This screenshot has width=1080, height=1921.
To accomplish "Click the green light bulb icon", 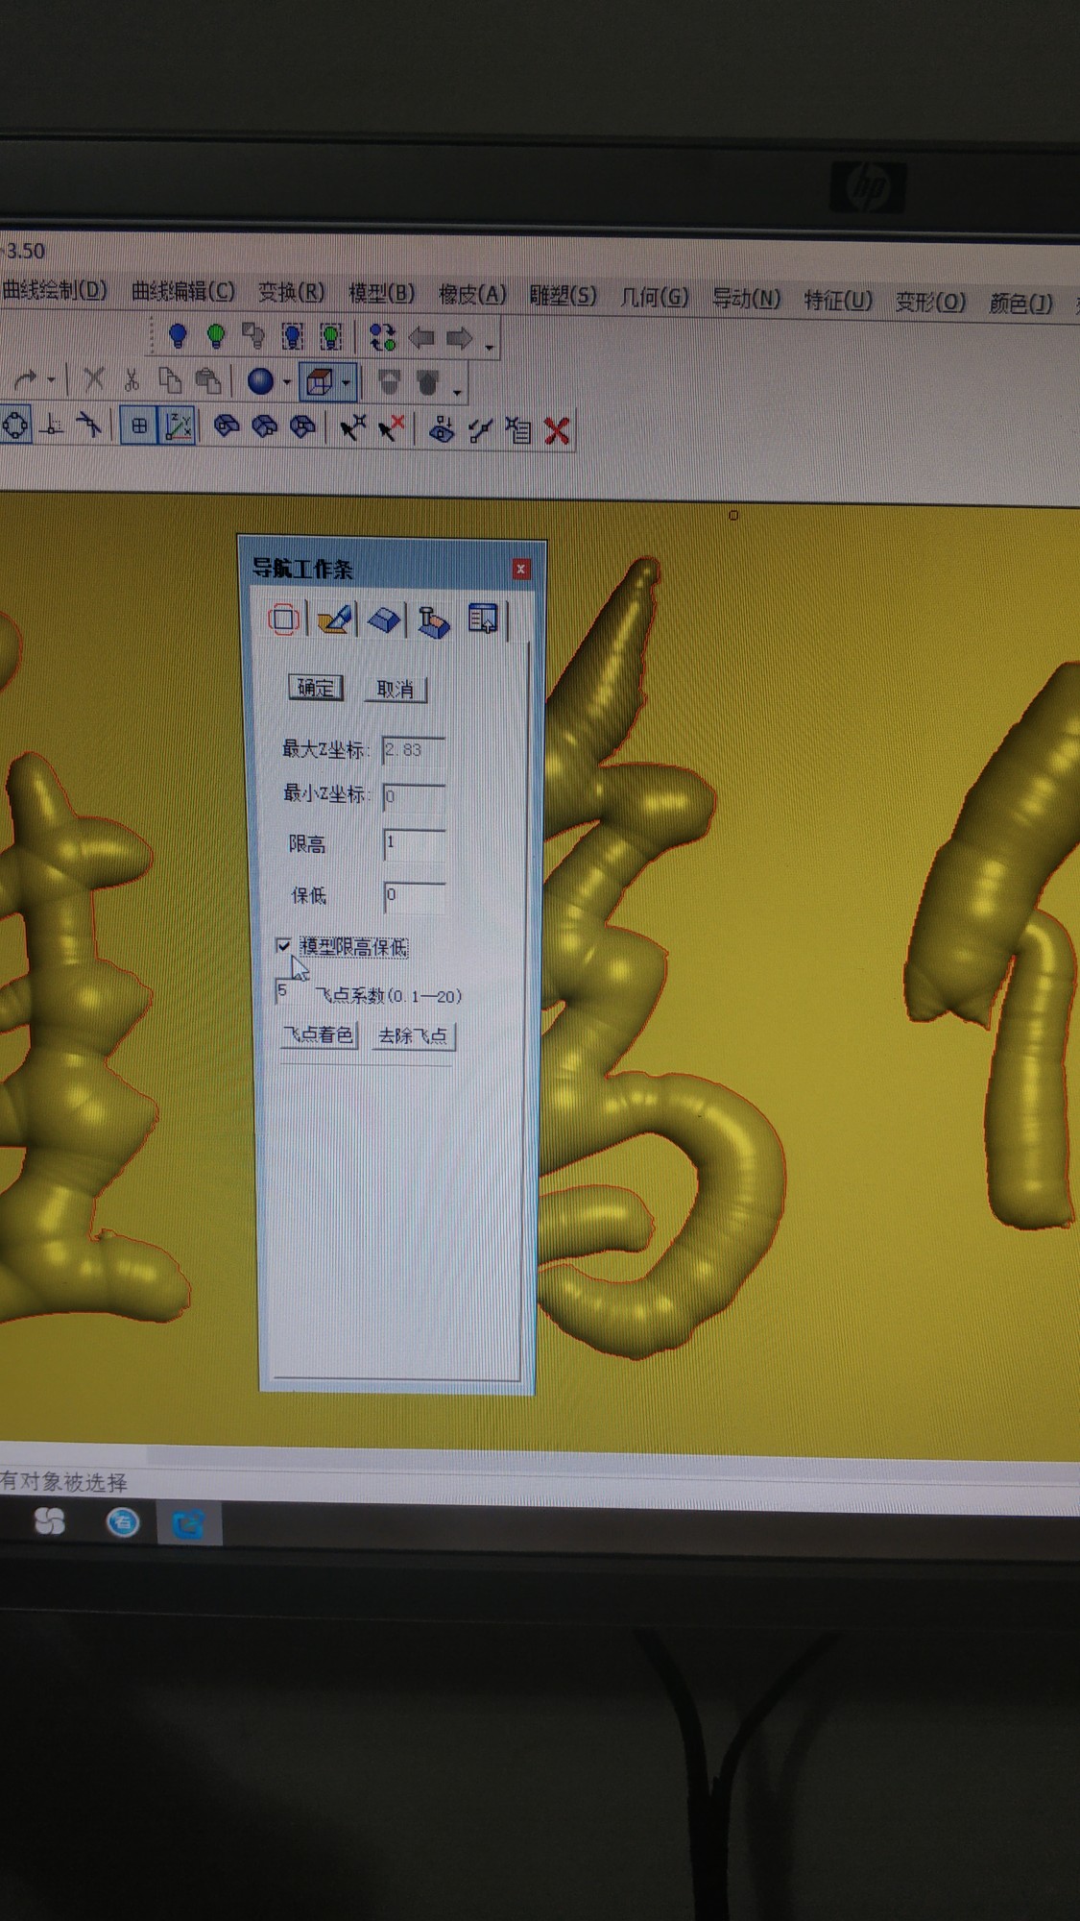I will click(x=216, y=335).
